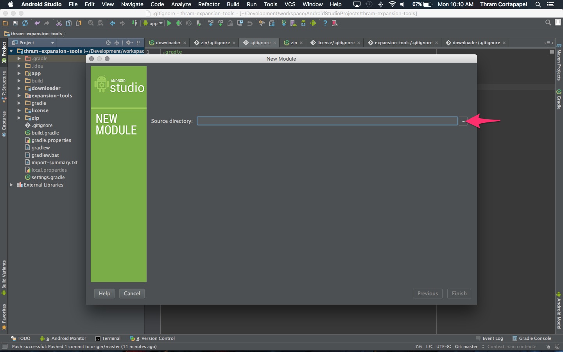The width and height of the screenshot is (563, 352).
Task: Cancel the New Module dialog
Action: 132,293
